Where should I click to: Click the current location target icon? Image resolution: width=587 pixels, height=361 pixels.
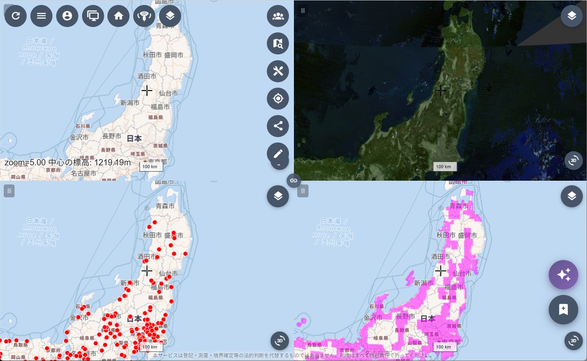tap(278, 98)
